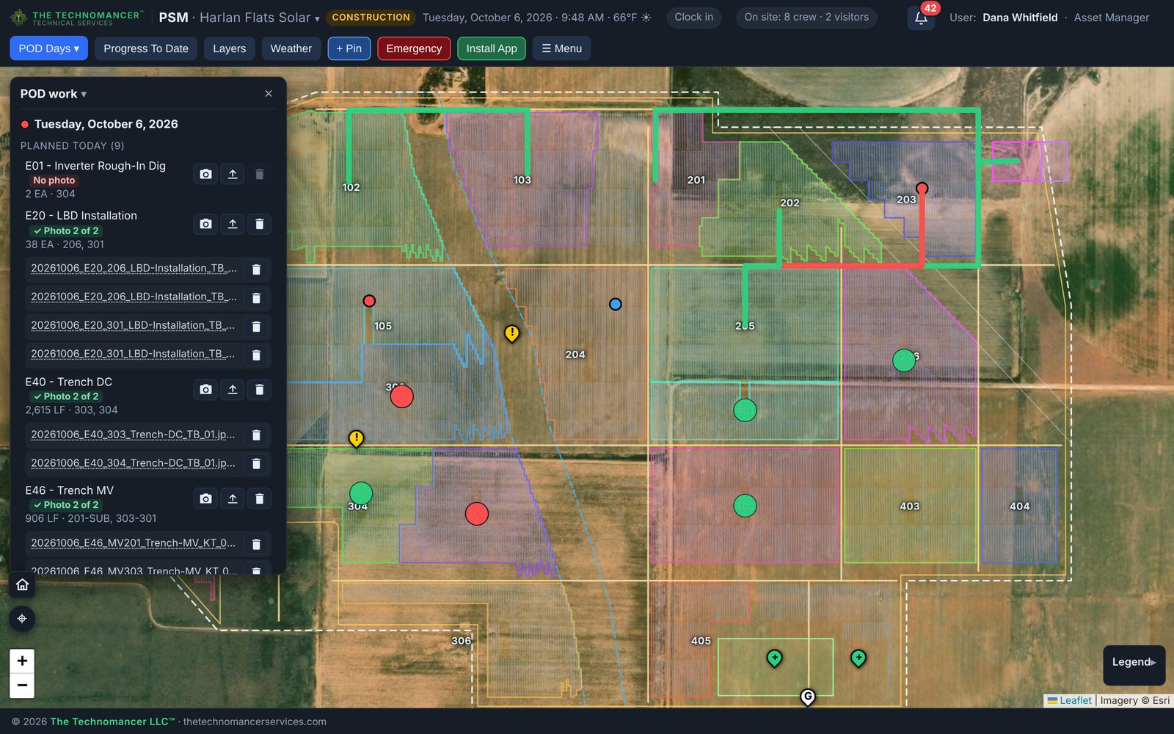Upload photo for E46 Trench MV

pyautogui.click(x=233, y=498)
